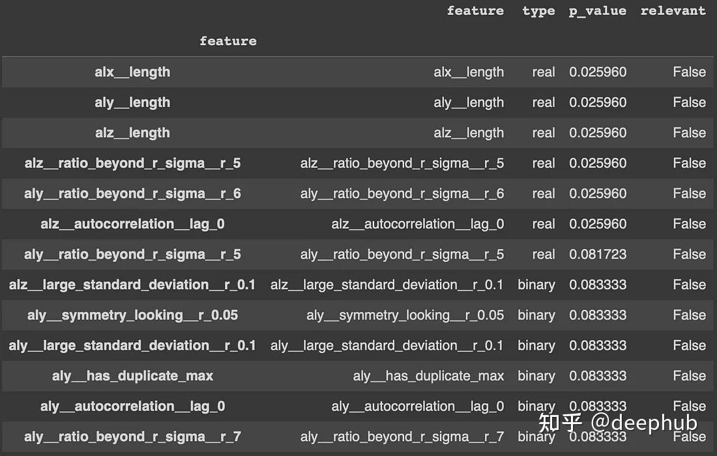This screenshot has width=717, height=456.
Task: Click the aly__ratio_beyond_r_sigma__r_6 label
Action: pyautogui.click(x=132, y=193)
